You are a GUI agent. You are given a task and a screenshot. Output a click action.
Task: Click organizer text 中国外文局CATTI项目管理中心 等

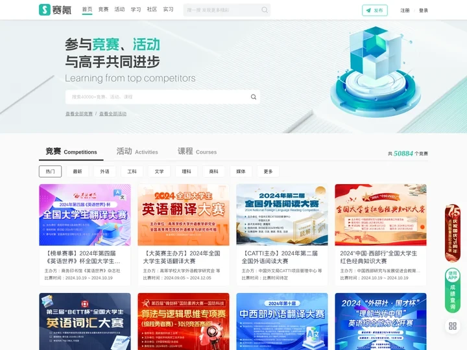point(290,271)
